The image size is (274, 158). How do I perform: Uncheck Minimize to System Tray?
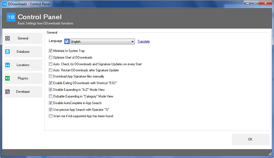tap(50, 51)
